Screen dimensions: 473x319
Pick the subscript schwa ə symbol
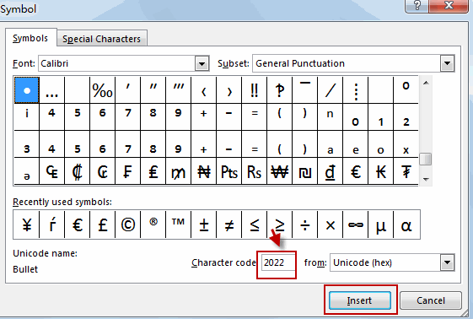(x=26, y=170)
